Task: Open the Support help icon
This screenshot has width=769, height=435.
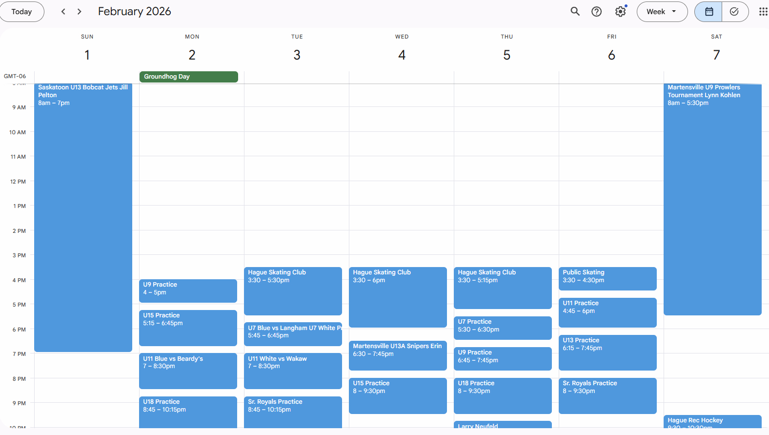Action: [596, 12]
